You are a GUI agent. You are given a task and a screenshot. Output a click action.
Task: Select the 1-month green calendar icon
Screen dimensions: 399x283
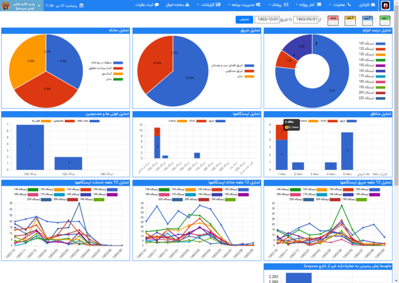point(384,21)
